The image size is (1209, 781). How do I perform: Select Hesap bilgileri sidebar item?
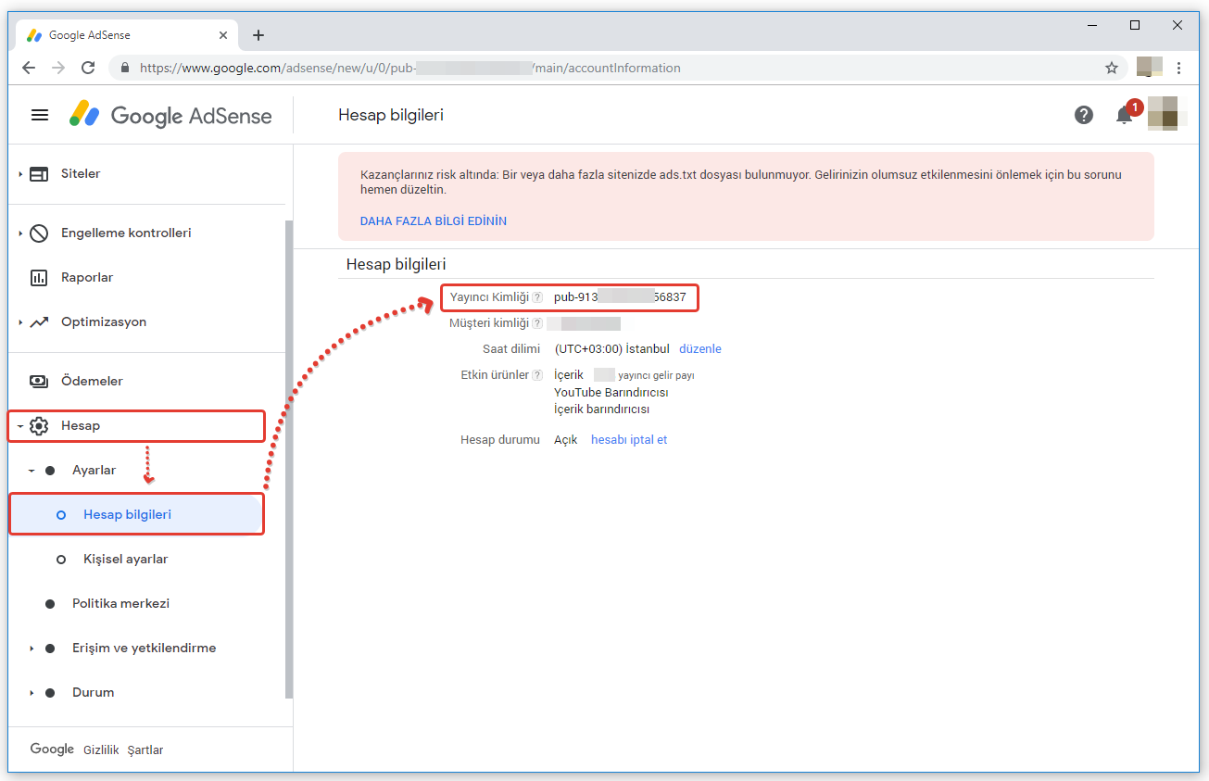(x=127, y=515)
